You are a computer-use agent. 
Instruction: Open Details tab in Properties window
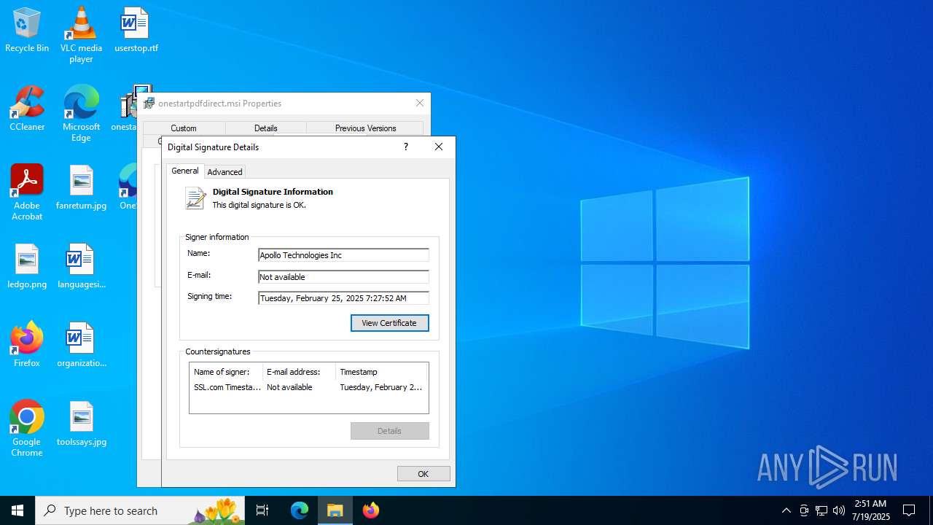pos(266,128)
